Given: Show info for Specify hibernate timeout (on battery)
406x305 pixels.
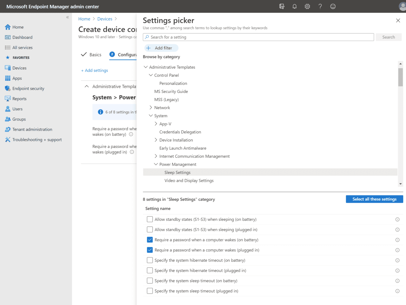Looking at the screenshot, I should coord(397,260).
